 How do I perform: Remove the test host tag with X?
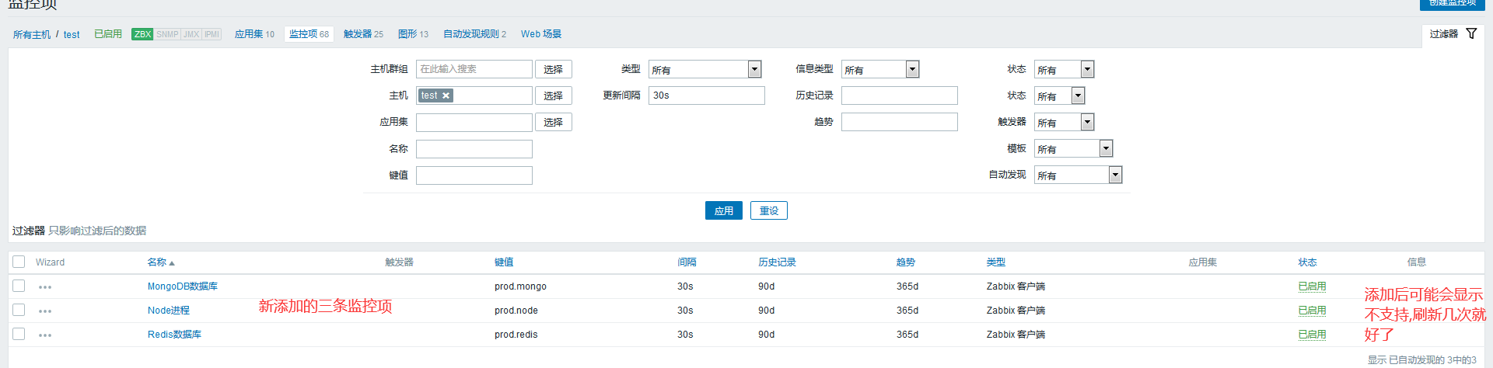(446, 95)
